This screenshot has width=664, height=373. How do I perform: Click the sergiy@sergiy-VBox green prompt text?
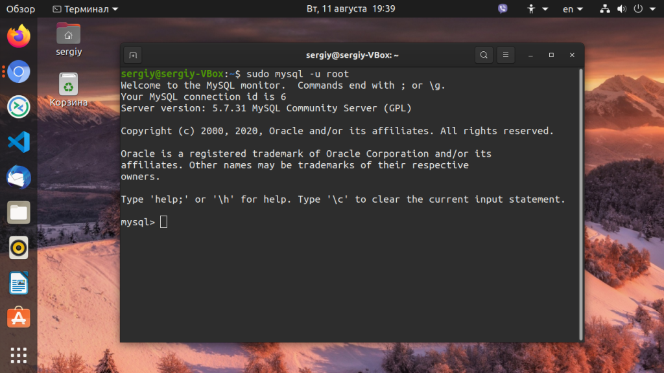(x=172, y=74)
